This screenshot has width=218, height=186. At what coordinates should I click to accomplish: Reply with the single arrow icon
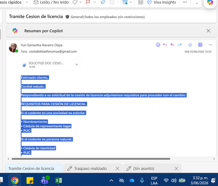165,45
